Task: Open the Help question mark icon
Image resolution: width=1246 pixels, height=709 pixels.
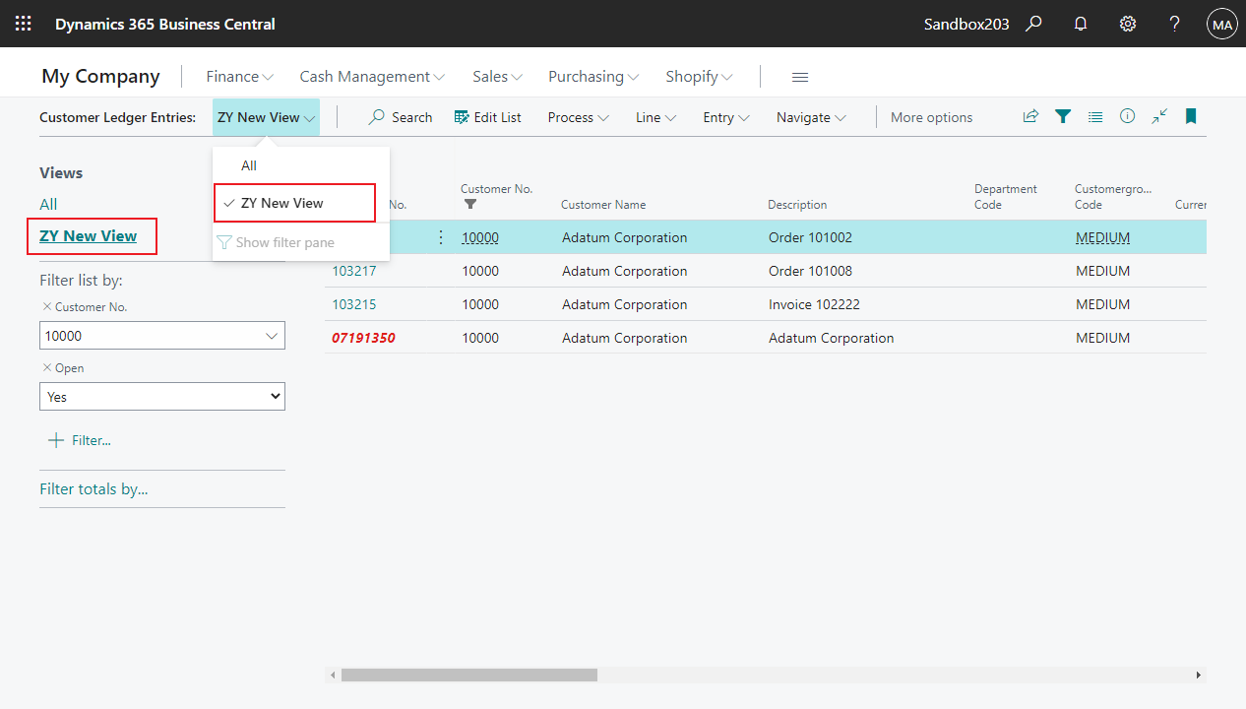Action: 1175,23
